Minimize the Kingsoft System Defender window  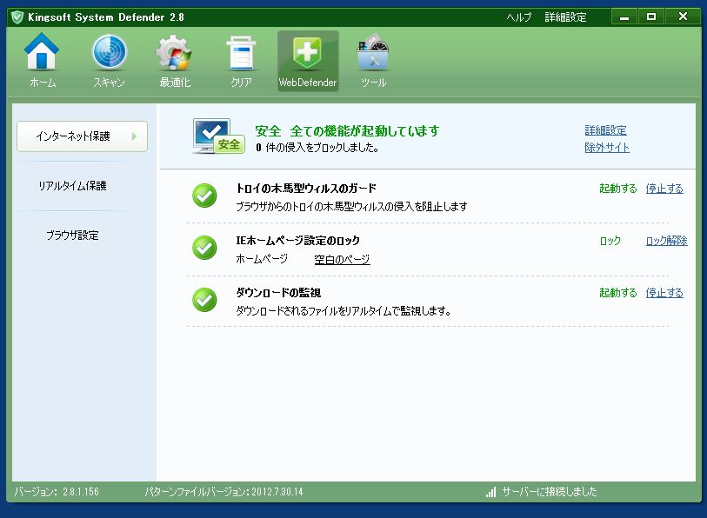pyautogui.click(x=624, y=17)
